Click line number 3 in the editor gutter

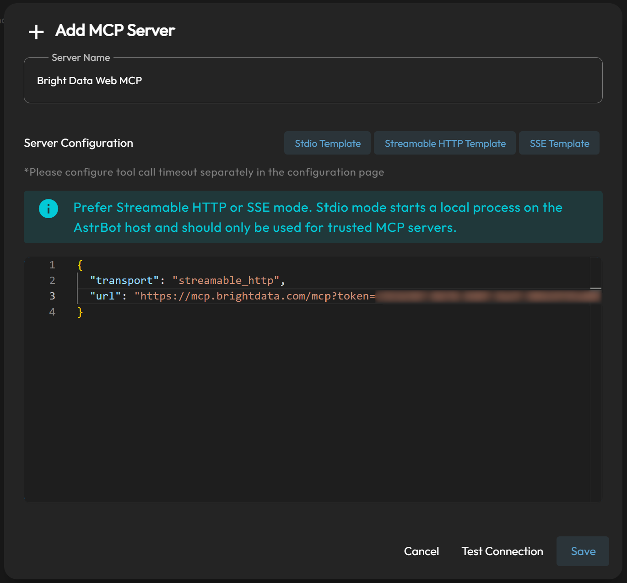pos(52,296)
